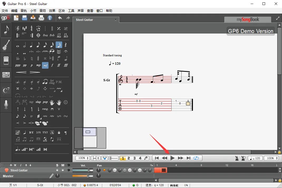The image size is (282, 188).
Task: Apply the P.M. palm mute marking
Action: click(59, 82)
